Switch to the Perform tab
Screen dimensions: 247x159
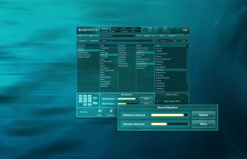115,28
